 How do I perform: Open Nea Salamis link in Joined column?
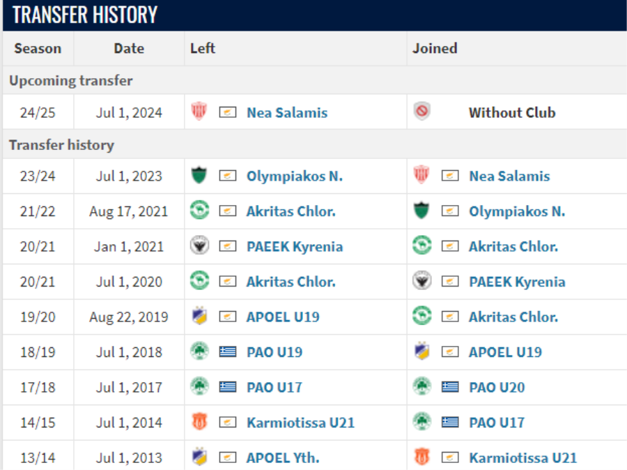[x=509, y=176]
